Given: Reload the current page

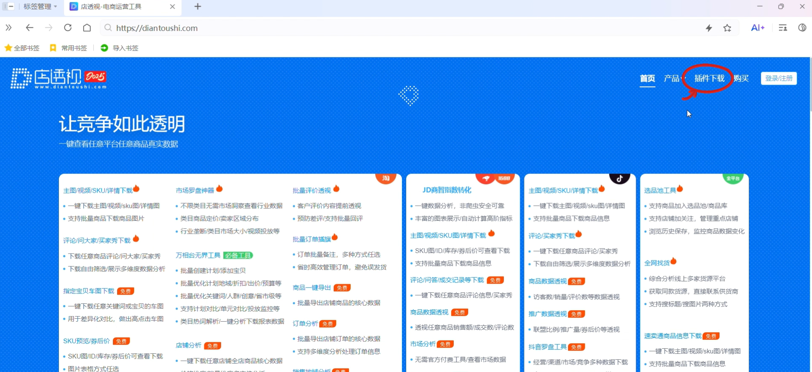Looking at the screenshot, I should [x=68, y=28].
